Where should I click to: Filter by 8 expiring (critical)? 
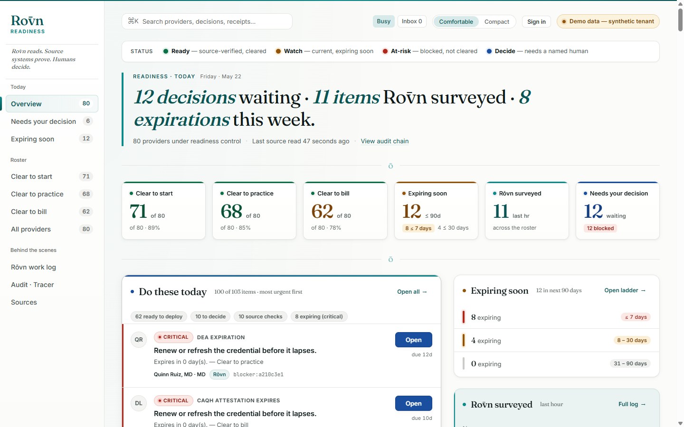pos(319,316)
